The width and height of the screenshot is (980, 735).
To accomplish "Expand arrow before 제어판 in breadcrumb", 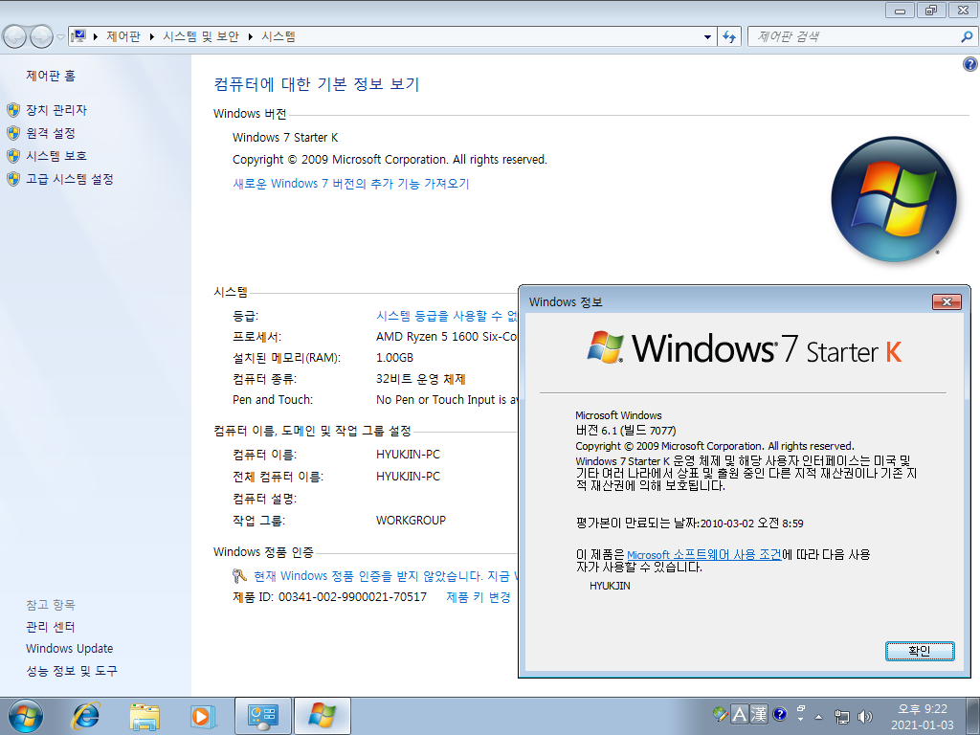I will [96, 37].
